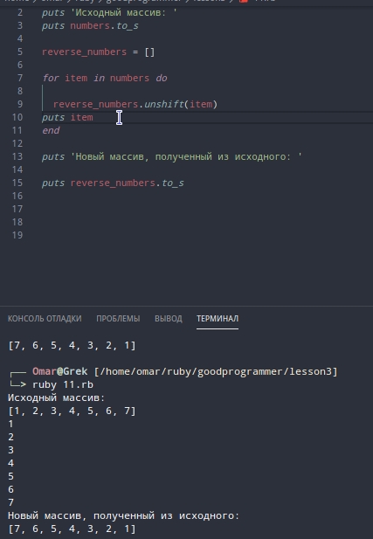The image size is (373, 539).
Task: Click 'Исходный массив:' output line in terminal
Action: click(57, 397)
